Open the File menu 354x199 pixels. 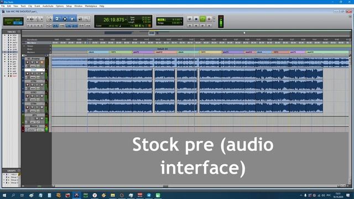pos(3,6)
